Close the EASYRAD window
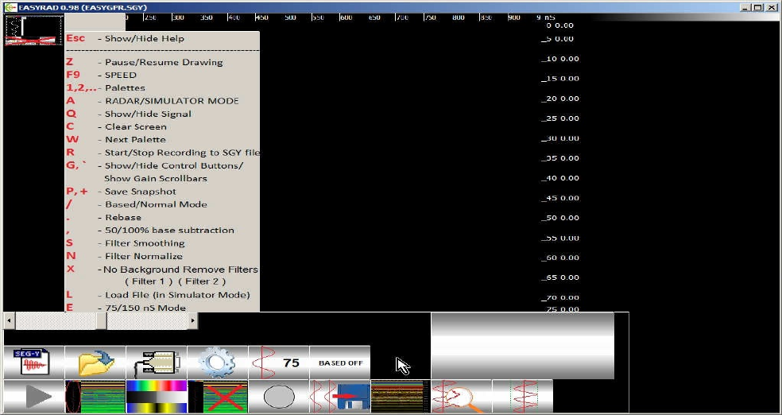The height and width of the screenshot is (415, 782). 771,7
